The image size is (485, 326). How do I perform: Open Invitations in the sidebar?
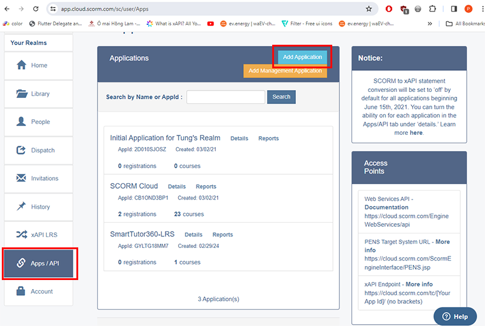tap(39, 178)
